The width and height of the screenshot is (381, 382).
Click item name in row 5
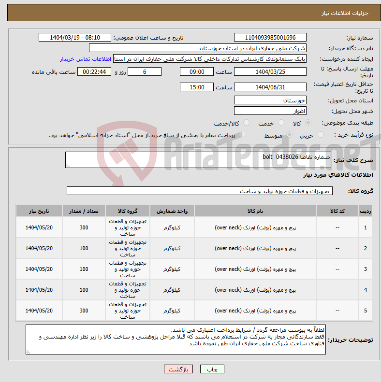[x=255, y=311]
